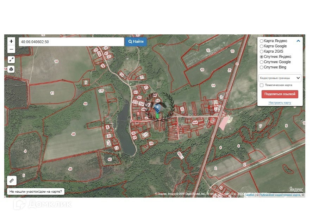Viewport: 319px width, 219px height.
Task: Focus the cadastral number search field
Action: coord(71,42)
